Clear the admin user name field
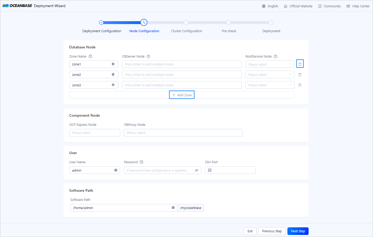 (x=116, y=170)
